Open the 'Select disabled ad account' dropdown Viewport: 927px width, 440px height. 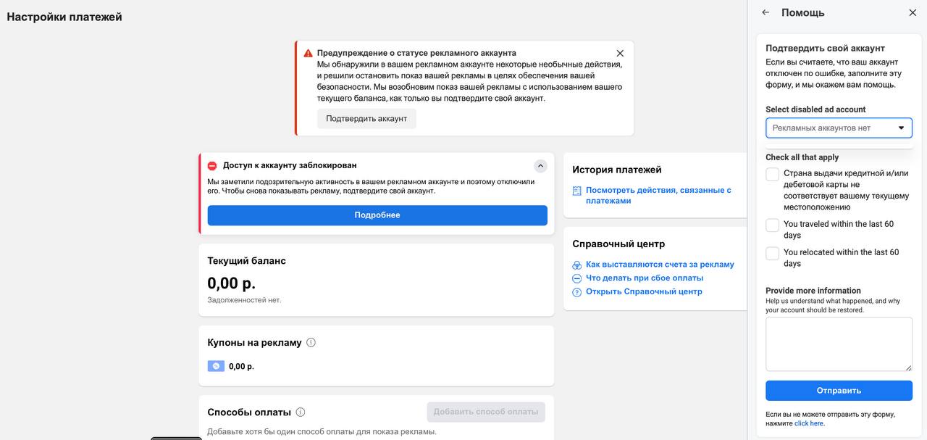(x=839, y=128)
